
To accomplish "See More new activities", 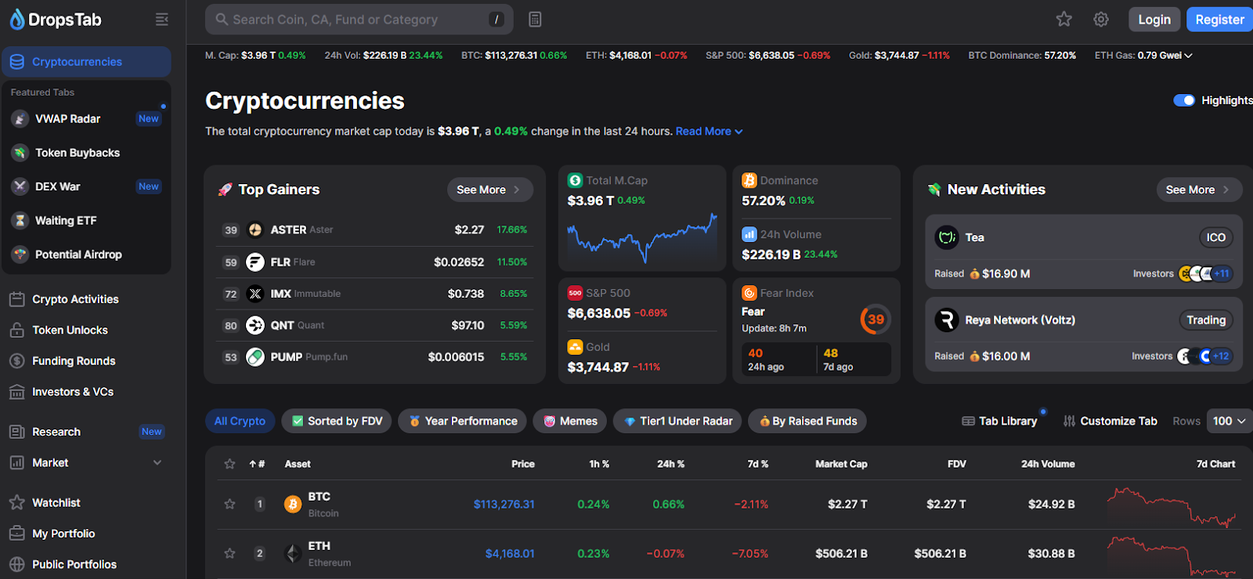I will [1199, 190].
